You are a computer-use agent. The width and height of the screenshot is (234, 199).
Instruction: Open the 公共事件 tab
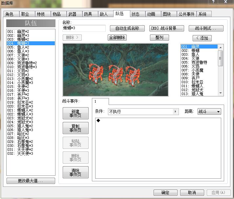[186, 14]
